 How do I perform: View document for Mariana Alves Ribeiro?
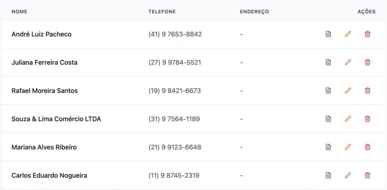[x=328, y=147]
